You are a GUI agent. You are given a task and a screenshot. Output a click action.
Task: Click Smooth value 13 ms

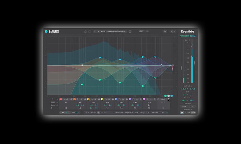[162, 113]
